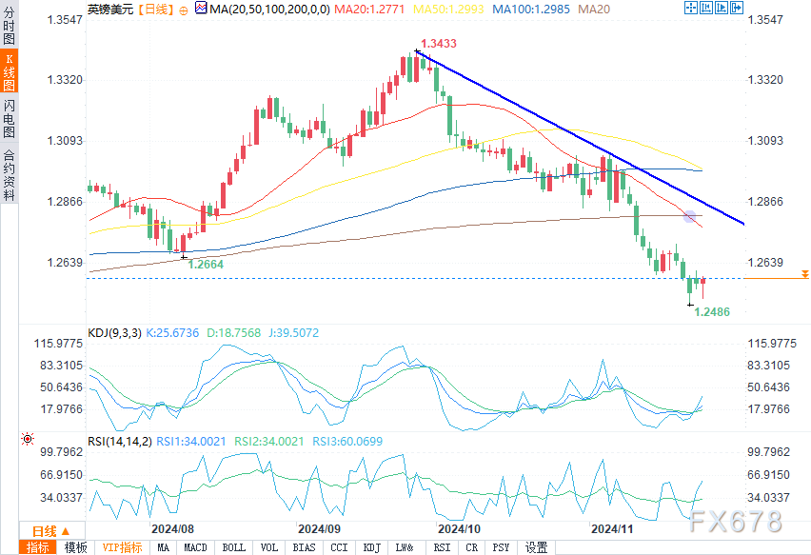The image size is (811, 555).
Task: Click the 2024/10 date axis label
Action: pos(459,529)
